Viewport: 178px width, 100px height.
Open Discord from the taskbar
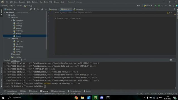click(102, 97)
